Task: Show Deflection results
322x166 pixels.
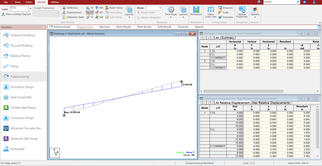Action: 70,8
